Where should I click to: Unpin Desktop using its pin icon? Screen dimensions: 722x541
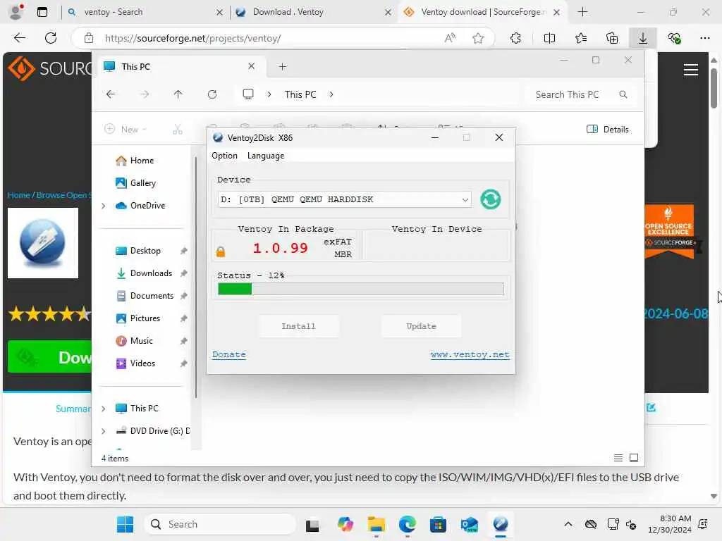[184, 251]
